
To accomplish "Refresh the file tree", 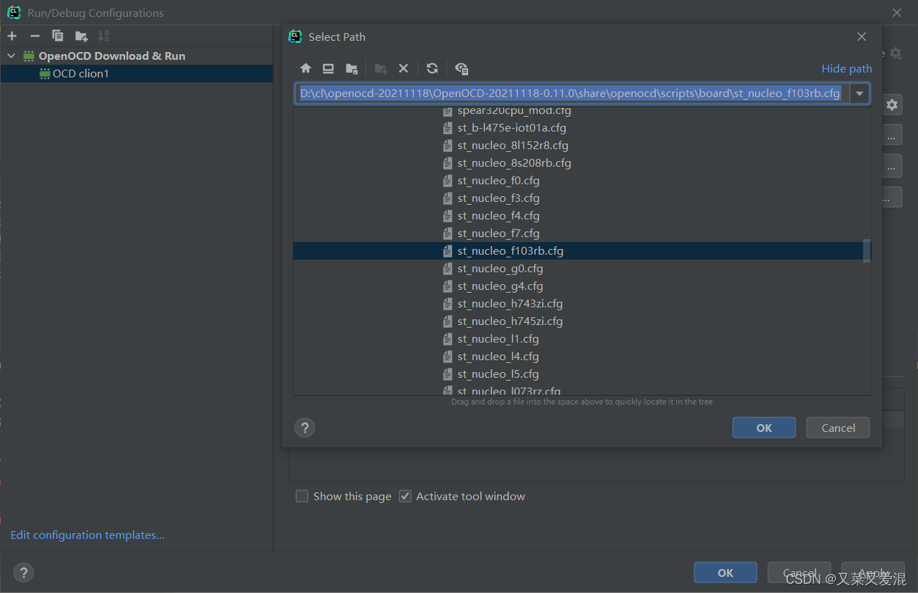I will point(432,68).
